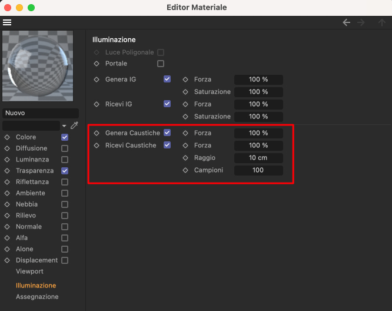Click the back arrow navigation icon

coord(346,22)
